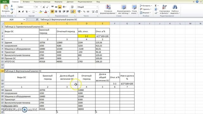Click the Copy icon in clipboard group
This screenshot has height=114, width=203.
(x=12, y=9)
